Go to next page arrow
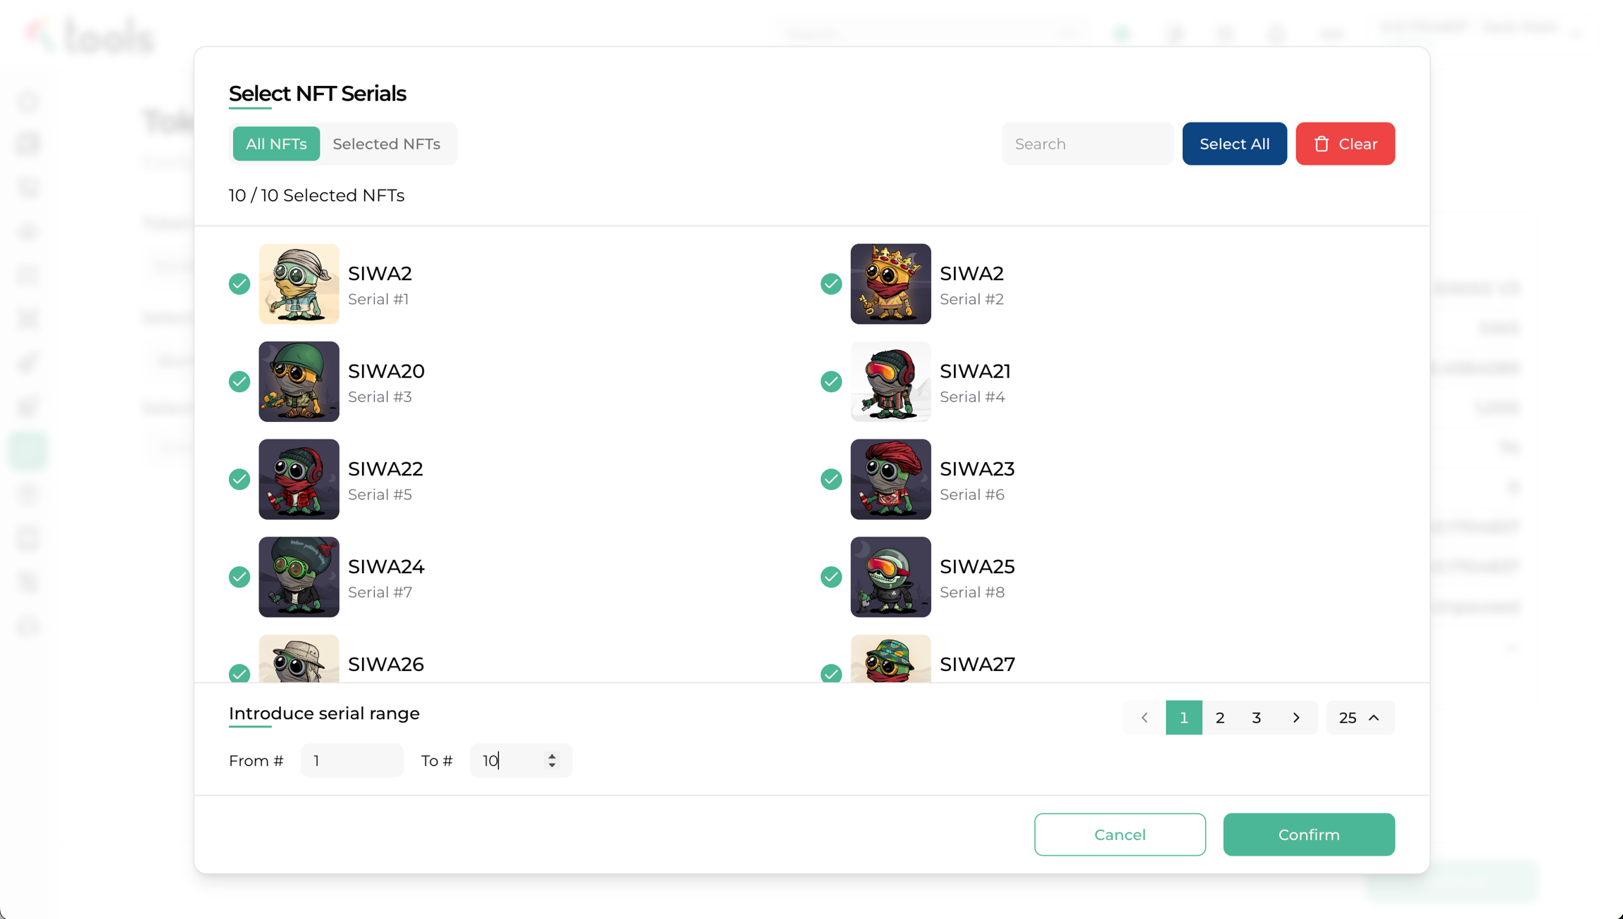Viewport: 1623px width, 919px height. click(x=1296, y=718)
